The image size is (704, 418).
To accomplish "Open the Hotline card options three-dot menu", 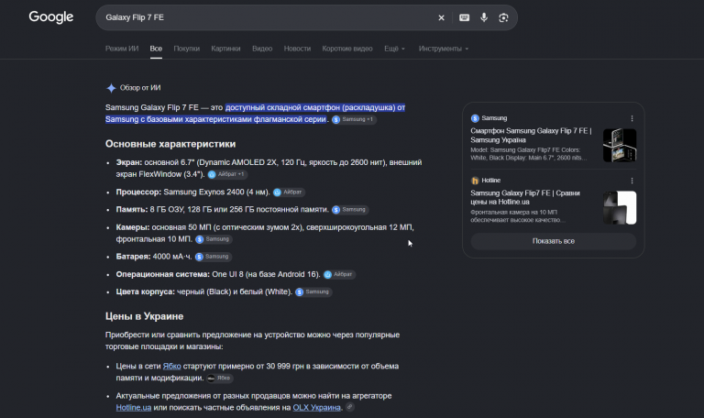I will point(632,181).
